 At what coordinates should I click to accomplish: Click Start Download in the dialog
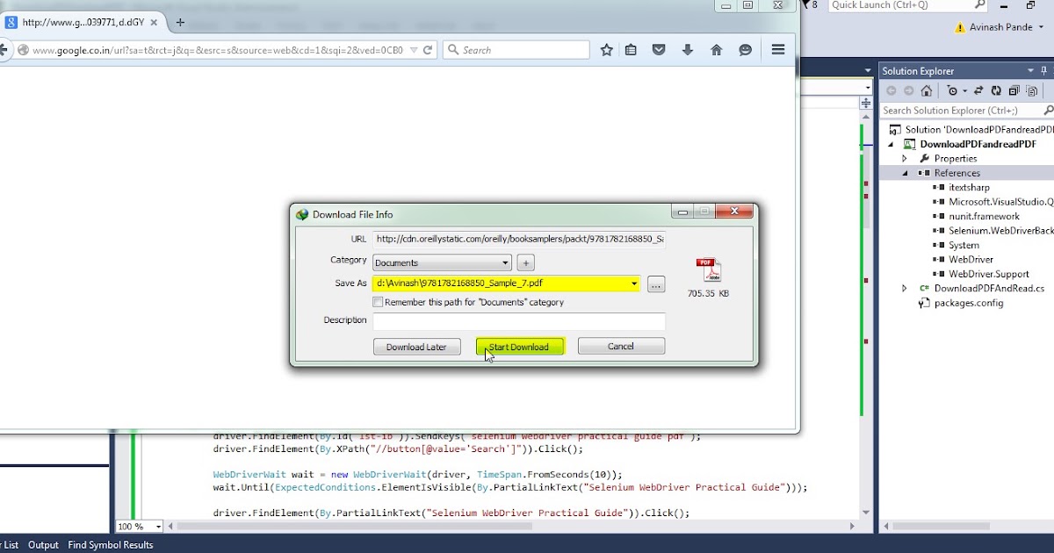coord(519,347)
